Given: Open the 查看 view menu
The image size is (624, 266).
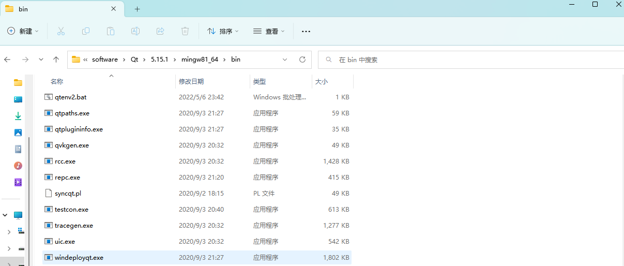Looking at the screenshot, I should coord(269,31).
